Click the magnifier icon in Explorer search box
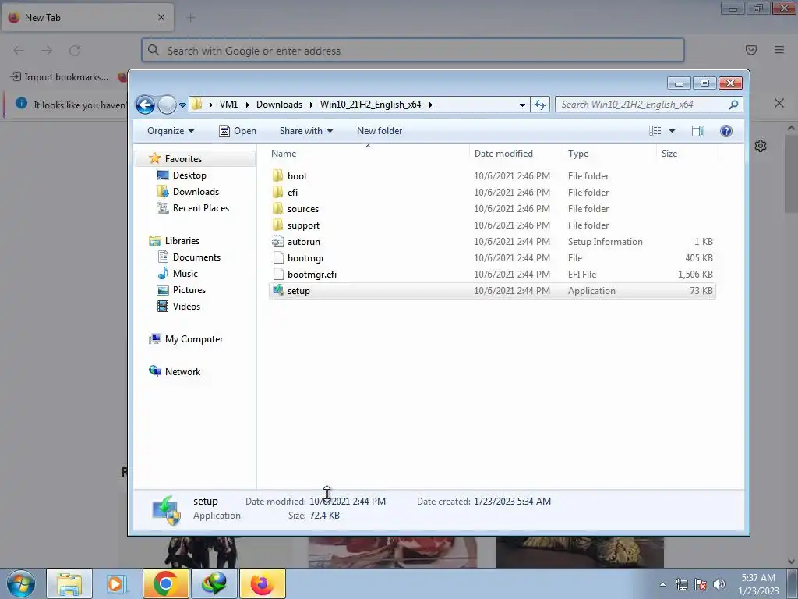This screenshot has height=599, width=798. coord(733,105)
